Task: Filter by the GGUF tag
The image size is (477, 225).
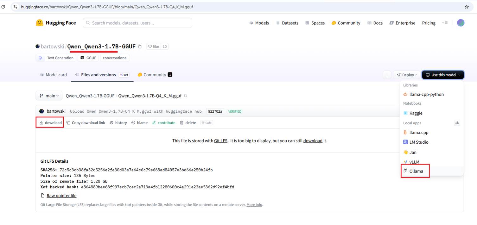Action: pos(88,58)
